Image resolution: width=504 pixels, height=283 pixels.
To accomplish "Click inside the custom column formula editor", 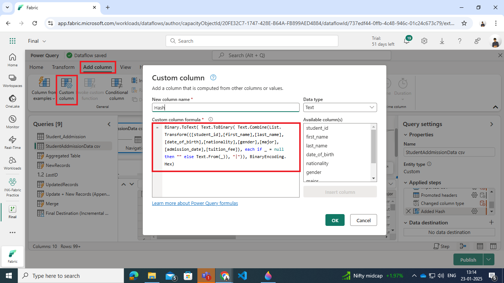I will [x=226, y=160].
